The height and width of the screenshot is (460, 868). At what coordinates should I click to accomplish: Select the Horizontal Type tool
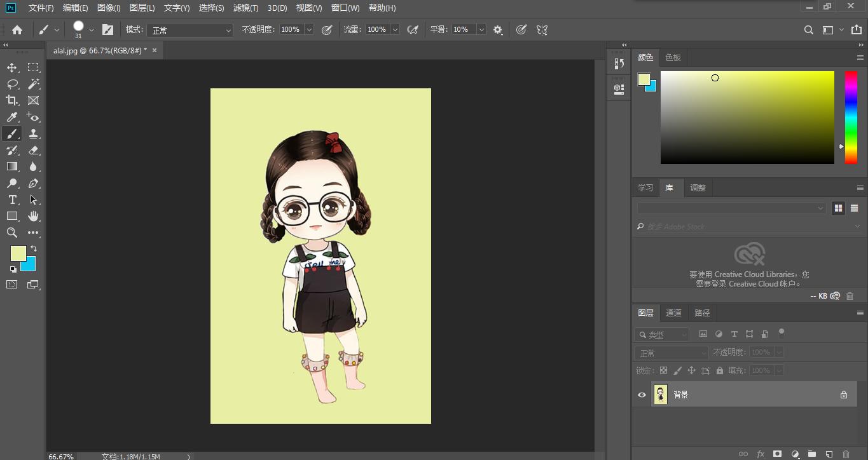(12, 200)
